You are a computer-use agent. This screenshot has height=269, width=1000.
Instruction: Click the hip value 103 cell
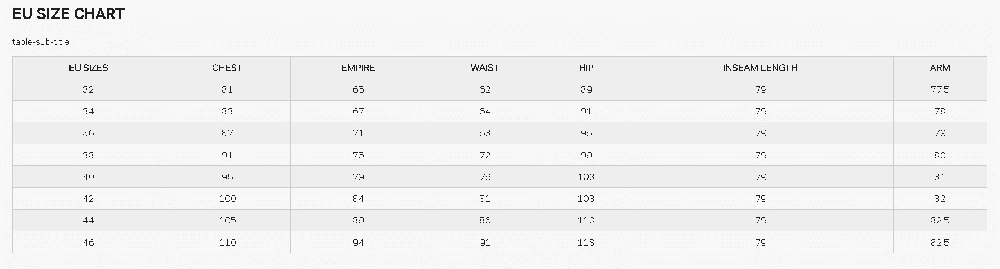[586, 177]
